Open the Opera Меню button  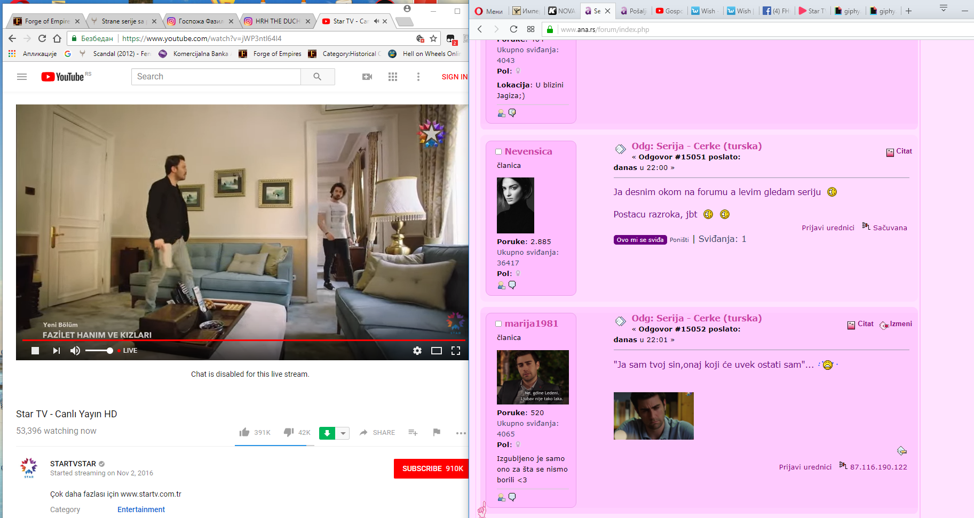coord(489,11)
